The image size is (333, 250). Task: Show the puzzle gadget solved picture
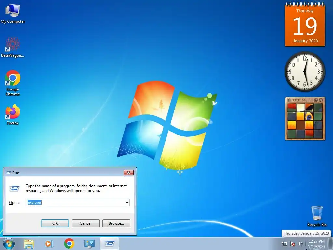tap(316, 100)
